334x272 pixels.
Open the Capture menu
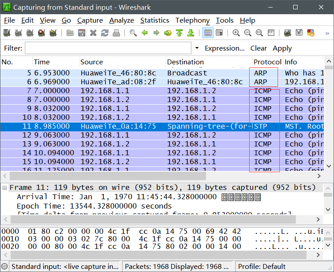tap(90, 20)
